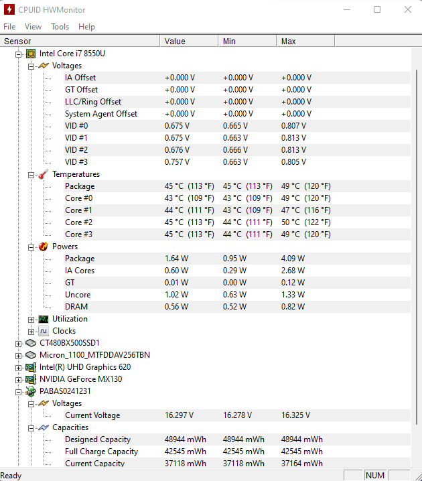The image size is (422, 481).
Task: Expand the Clocks section
Action: pos(31,332)
